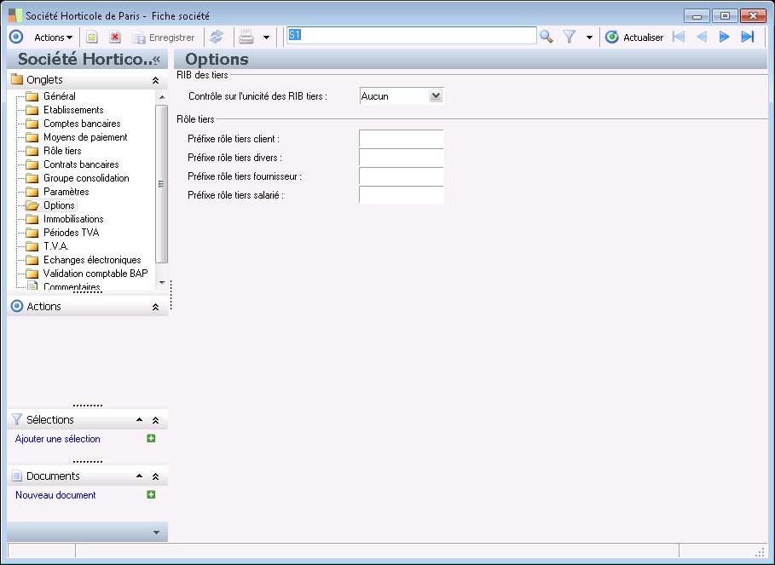
Task: Click the Actualiser button
Action: [x=634, y=37]
